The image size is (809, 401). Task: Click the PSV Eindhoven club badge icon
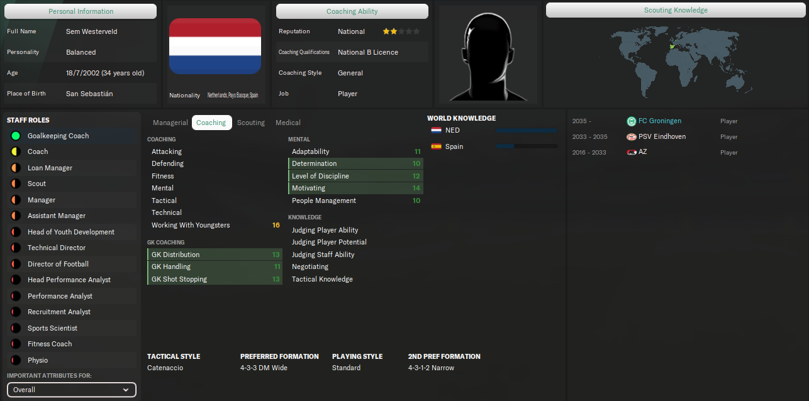632,137
